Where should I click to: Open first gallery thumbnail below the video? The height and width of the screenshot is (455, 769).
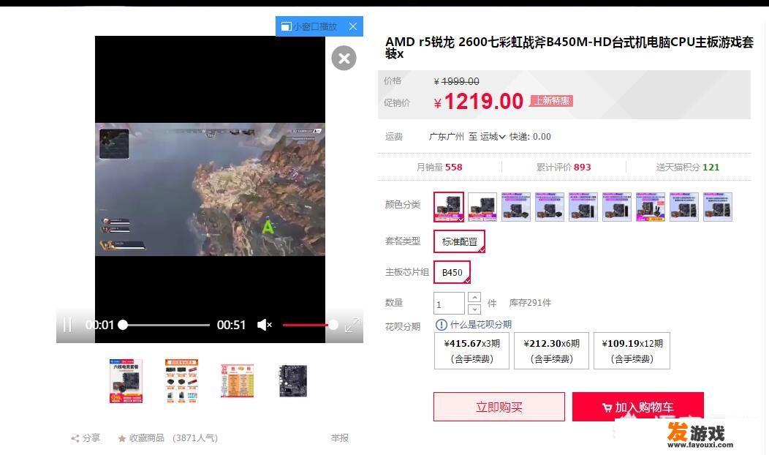[x=126, y=381]
